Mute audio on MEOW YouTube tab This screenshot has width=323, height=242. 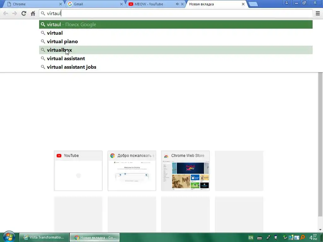point(177,4)
